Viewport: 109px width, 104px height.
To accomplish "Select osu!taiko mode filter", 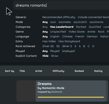I will (x=65, y=22).
